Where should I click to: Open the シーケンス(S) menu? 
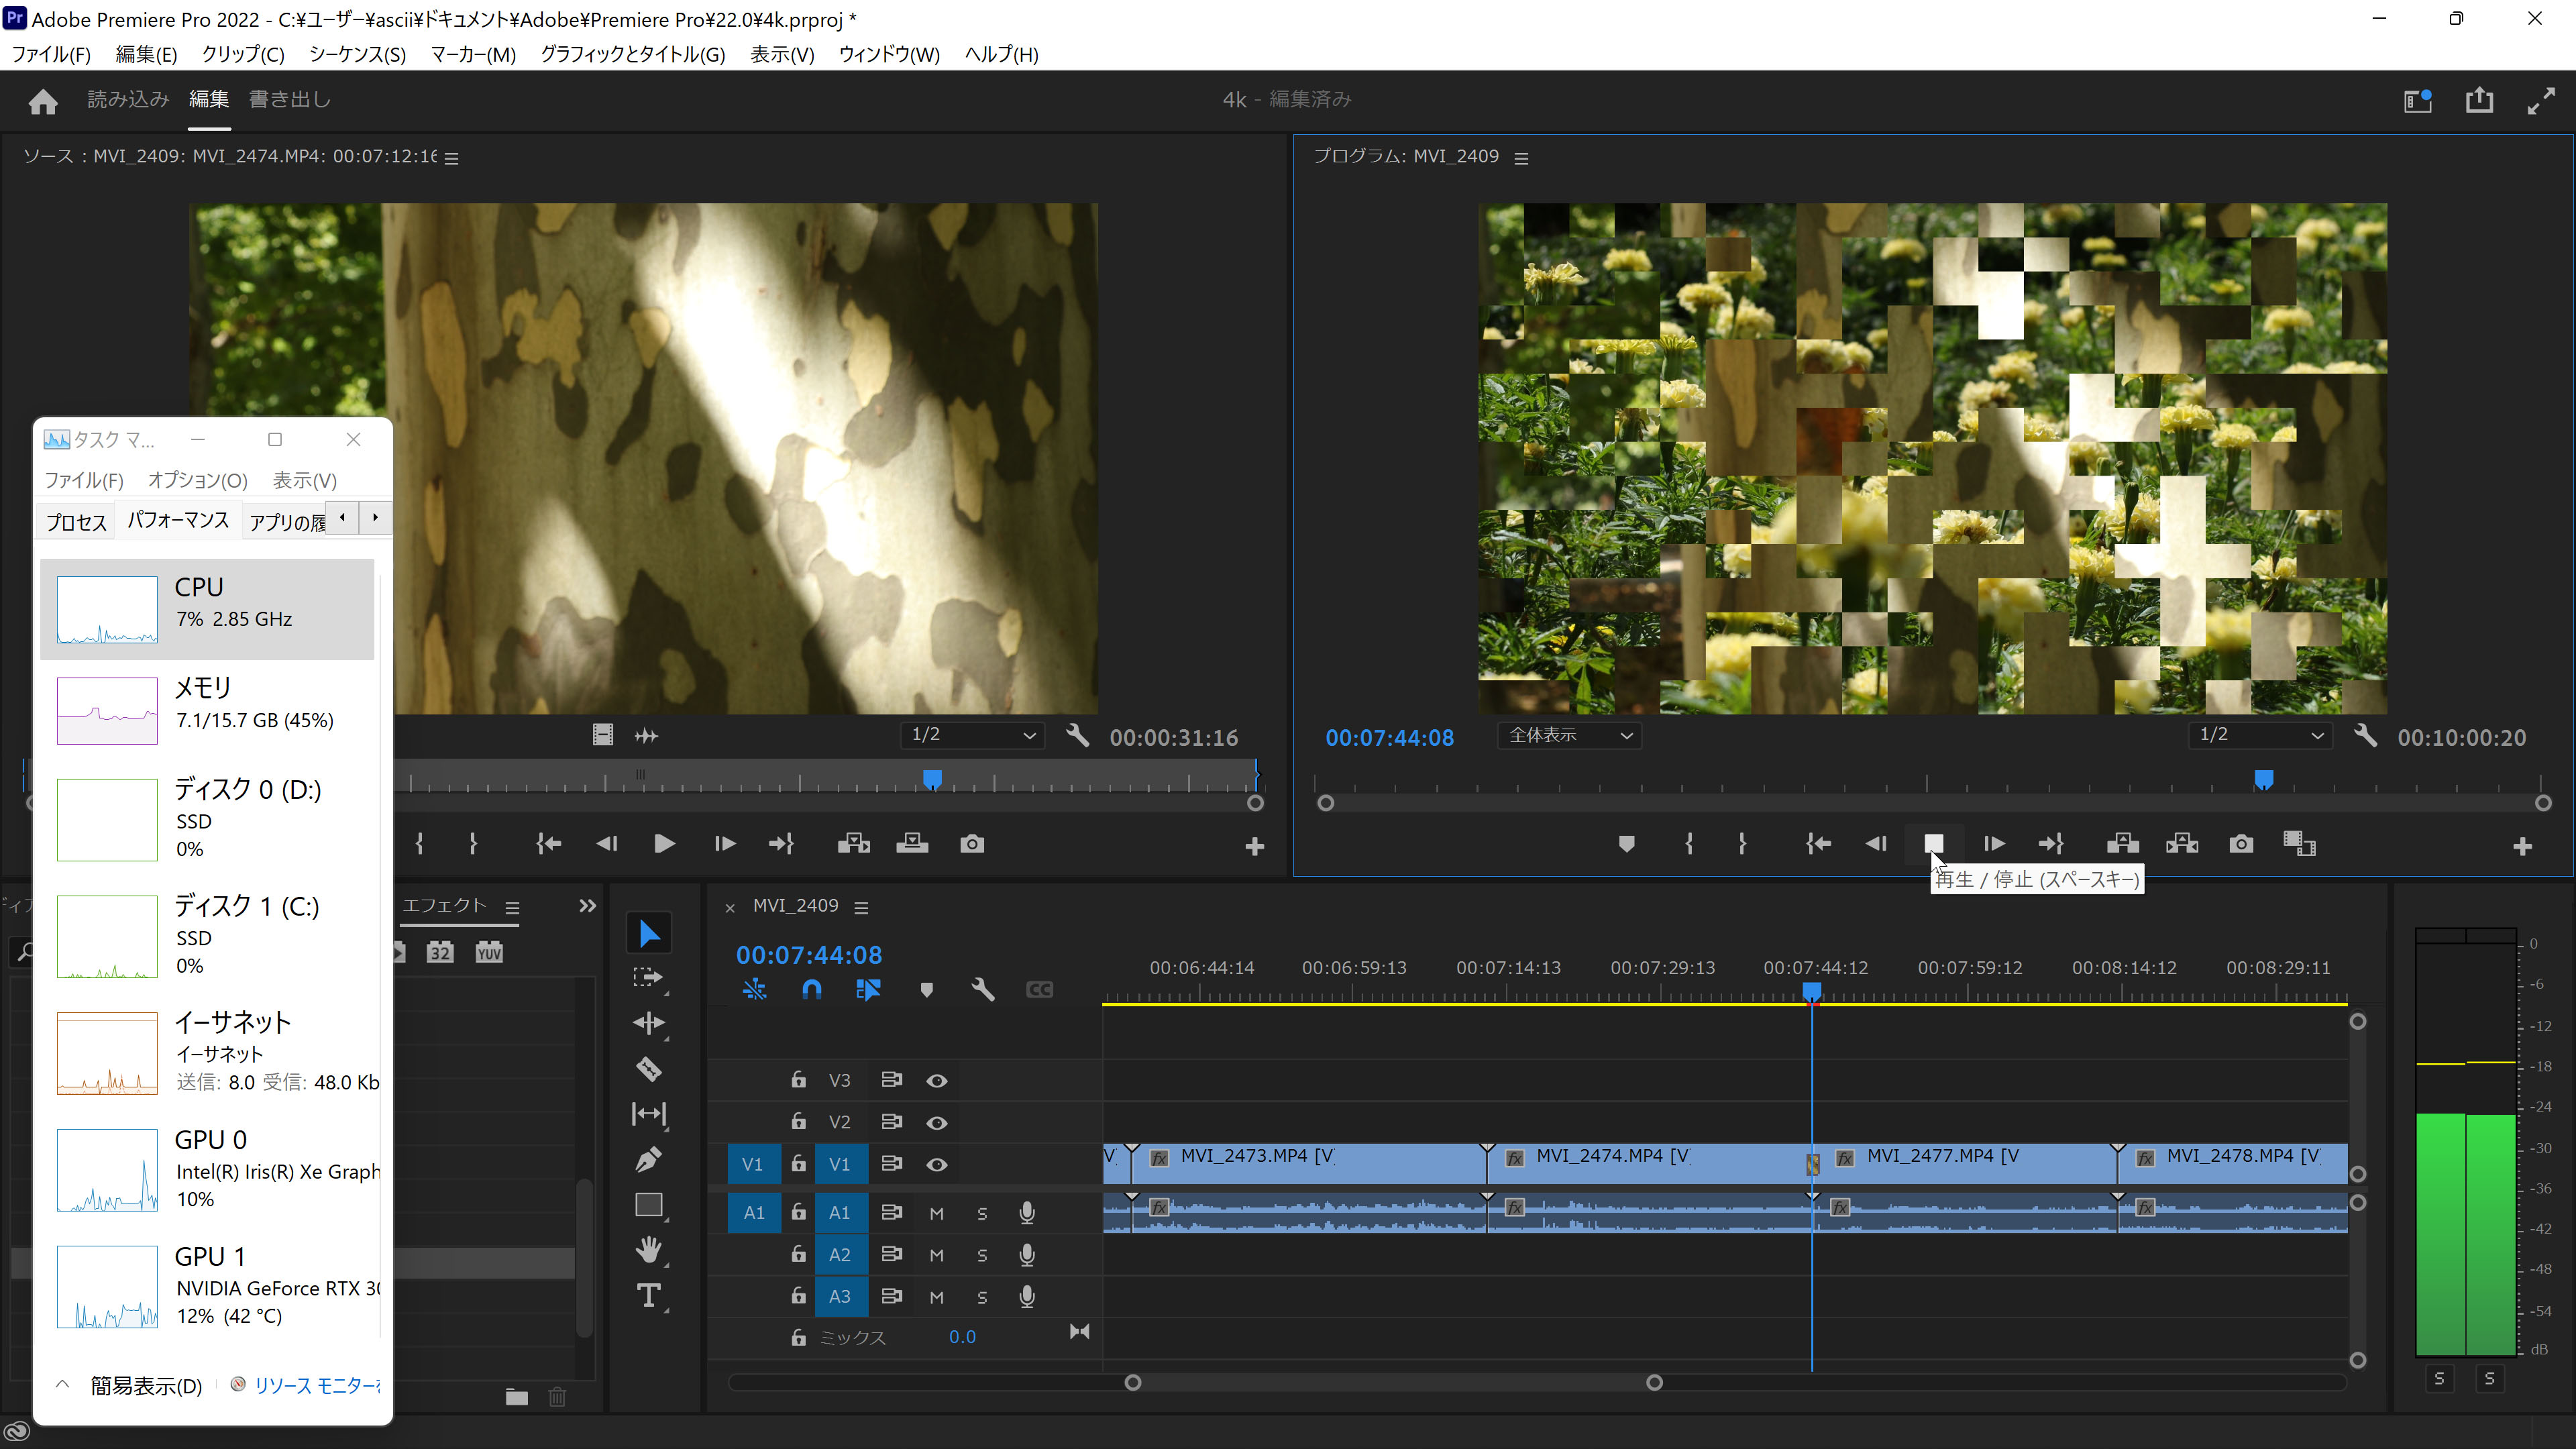point(357,54)
